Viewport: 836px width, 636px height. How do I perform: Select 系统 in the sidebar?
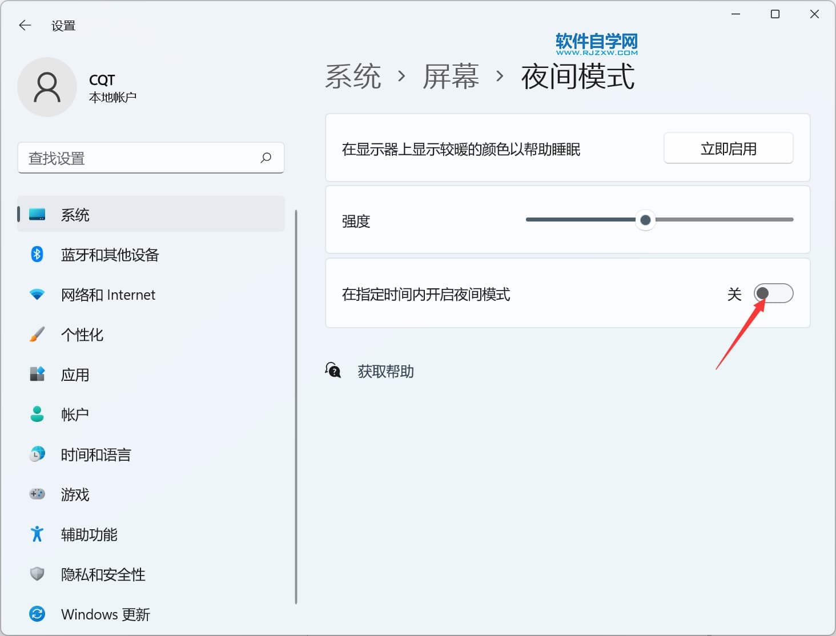coord(75,215)
